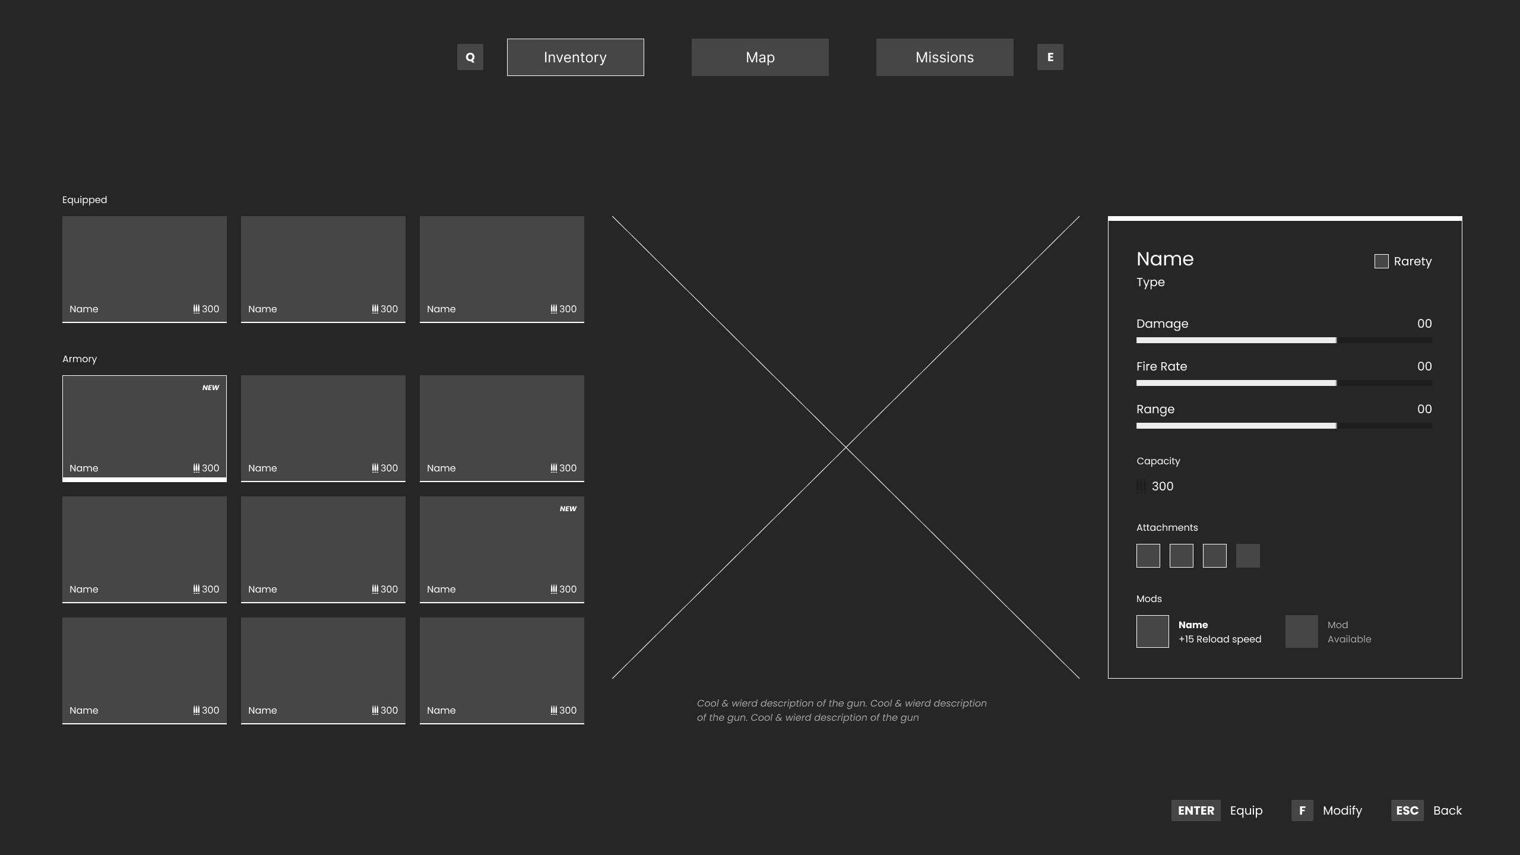Image resolution: width=1520 pixels, height=855 pixels.
Task: Click the E key prompt icon
Action: click(x=1050, y=57)
